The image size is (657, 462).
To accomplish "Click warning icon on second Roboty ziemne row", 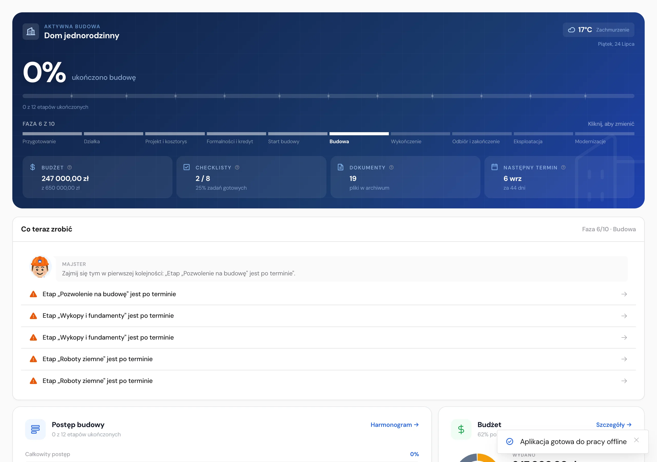I will (x=33, y=381).
